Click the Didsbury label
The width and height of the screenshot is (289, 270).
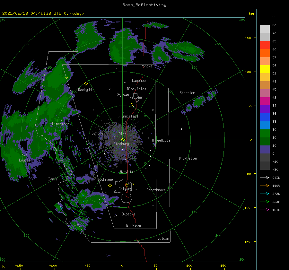pos(121,144)
